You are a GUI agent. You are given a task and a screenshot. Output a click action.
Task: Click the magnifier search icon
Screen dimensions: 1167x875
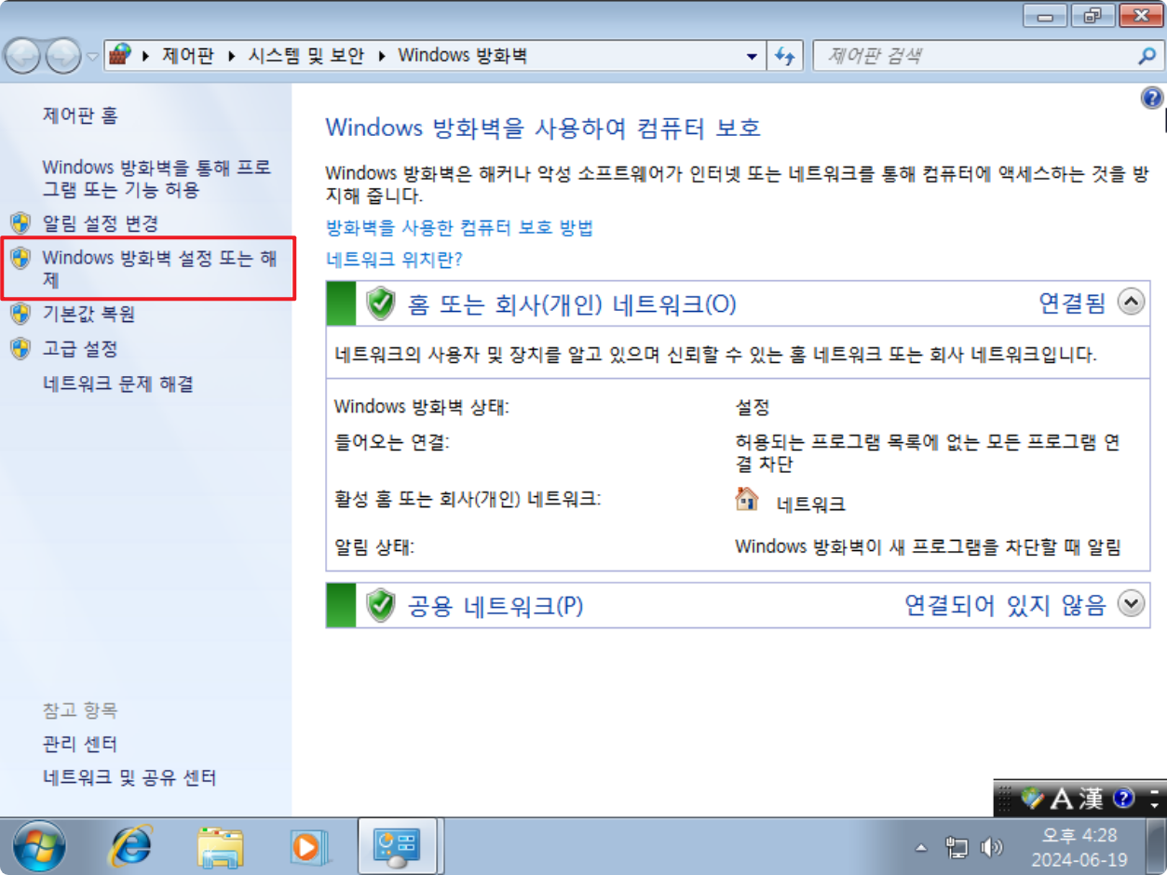pos(1147,56)
